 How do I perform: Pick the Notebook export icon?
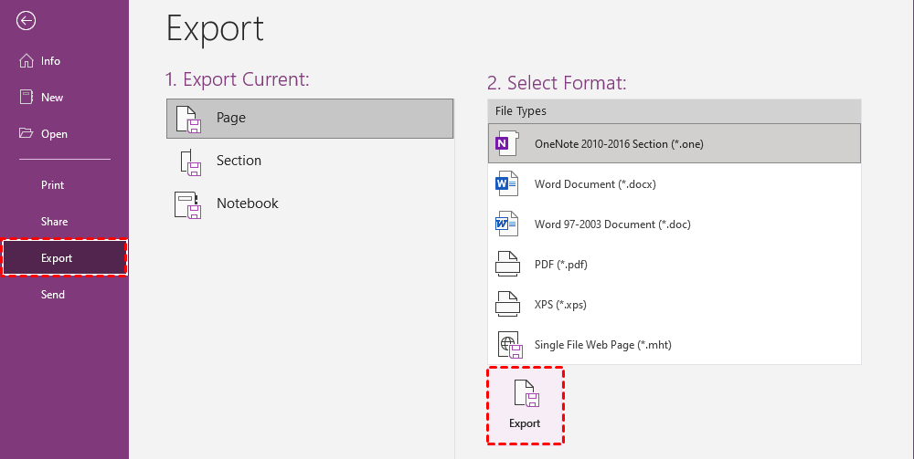(x=187, y=204)
